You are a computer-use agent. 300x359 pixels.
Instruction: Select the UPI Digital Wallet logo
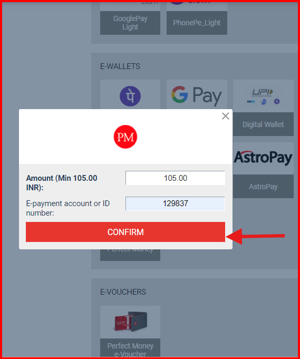point(263,96)
